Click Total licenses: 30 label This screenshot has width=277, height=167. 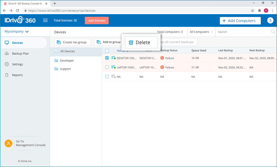coord(65,20)
